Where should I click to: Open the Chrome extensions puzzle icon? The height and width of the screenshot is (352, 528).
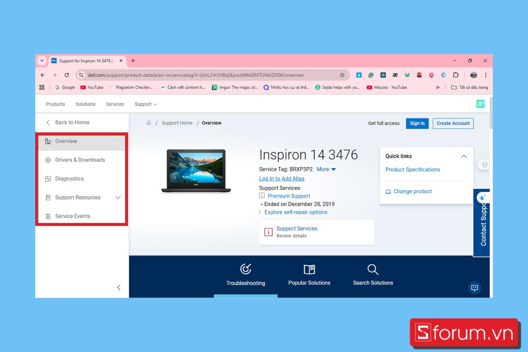click(455, 75)
